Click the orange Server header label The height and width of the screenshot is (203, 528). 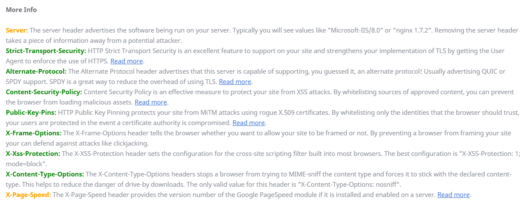(17, 30)
